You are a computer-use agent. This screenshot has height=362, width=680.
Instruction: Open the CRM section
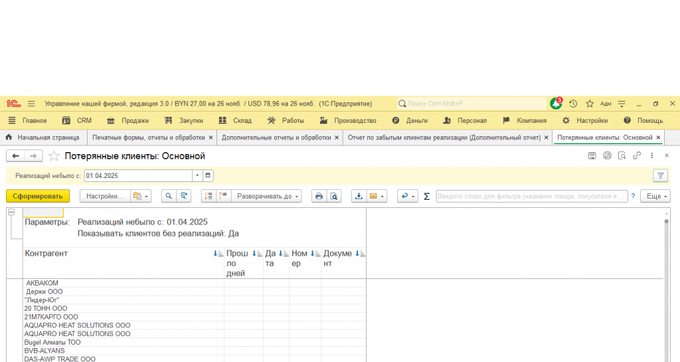coord(77,120)
